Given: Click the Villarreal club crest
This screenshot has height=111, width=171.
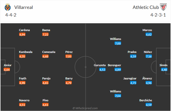Looking at the screenshot, I should (x=8, y=7).
